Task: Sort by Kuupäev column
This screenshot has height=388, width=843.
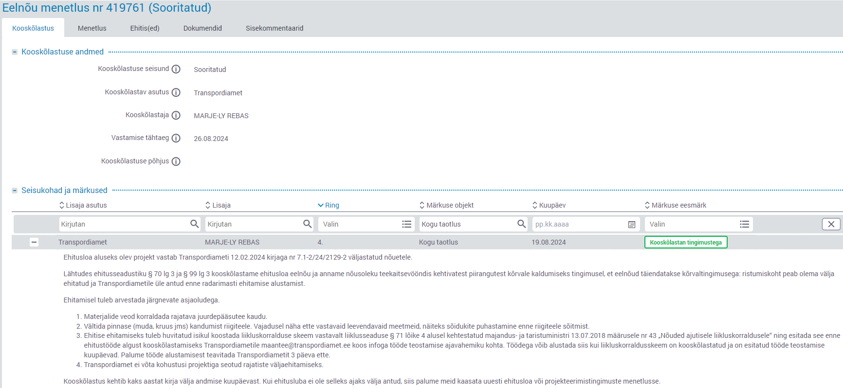Action: [x=549, y=205]
